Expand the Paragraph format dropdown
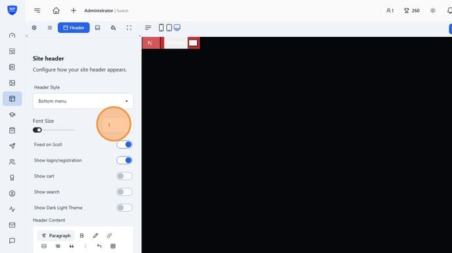Image resolution: width=452 pixels, height=253 pixels. [56, 236]
